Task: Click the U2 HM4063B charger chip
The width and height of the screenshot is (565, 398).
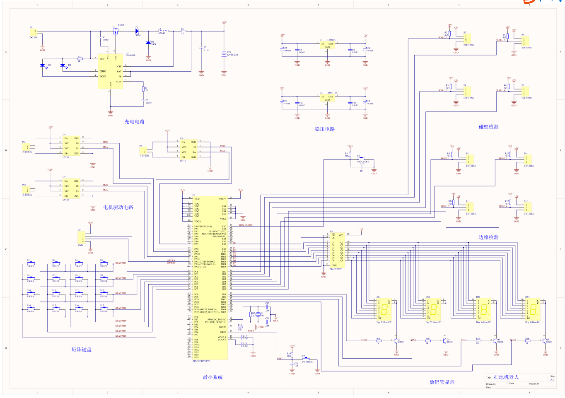Action: pyautogui.click(x=110, y=71)
